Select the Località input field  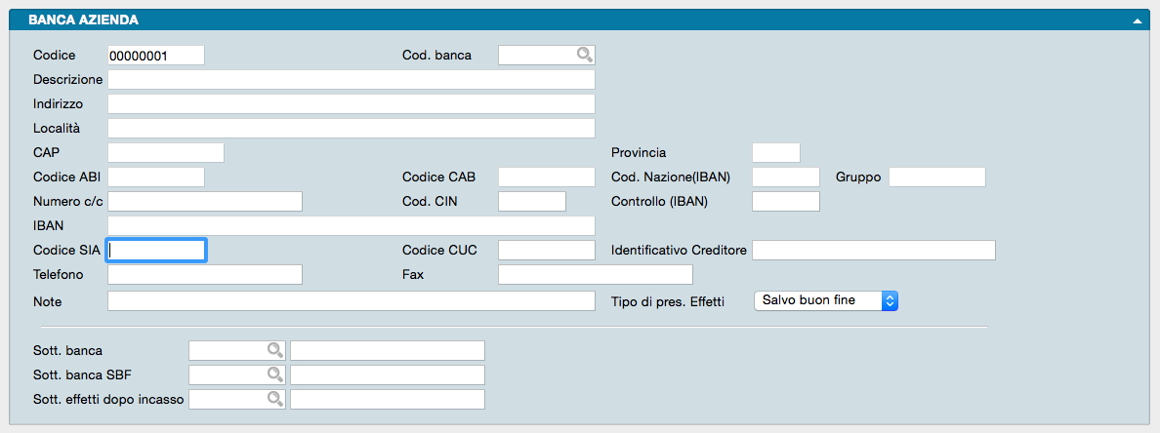[351, 129]
